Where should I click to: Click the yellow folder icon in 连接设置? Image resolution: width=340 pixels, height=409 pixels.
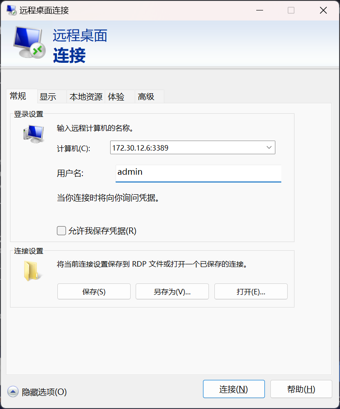(x=33, y=271)
